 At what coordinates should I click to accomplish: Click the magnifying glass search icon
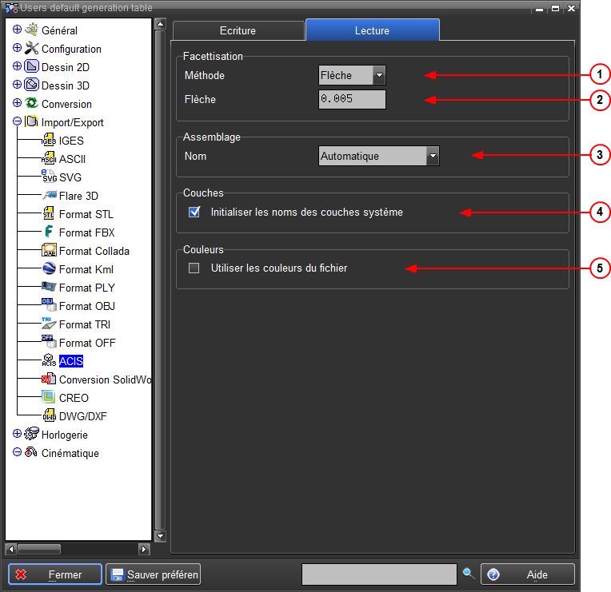469,574
